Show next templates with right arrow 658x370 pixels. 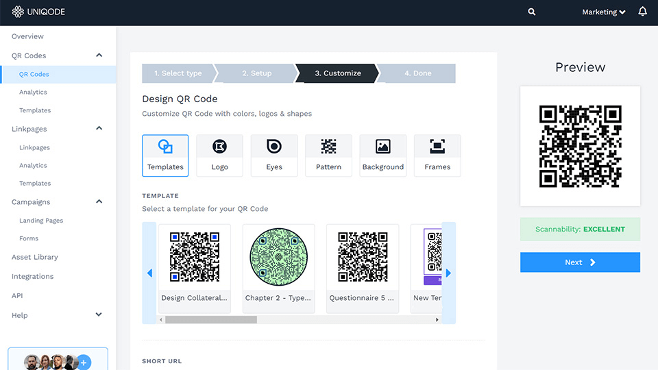click(x=448, y=273)
